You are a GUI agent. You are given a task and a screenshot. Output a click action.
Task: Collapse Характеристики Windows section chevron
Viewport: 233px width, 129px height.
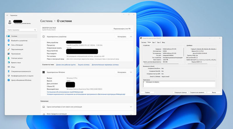pyautogui.click(x=131, y=72)
